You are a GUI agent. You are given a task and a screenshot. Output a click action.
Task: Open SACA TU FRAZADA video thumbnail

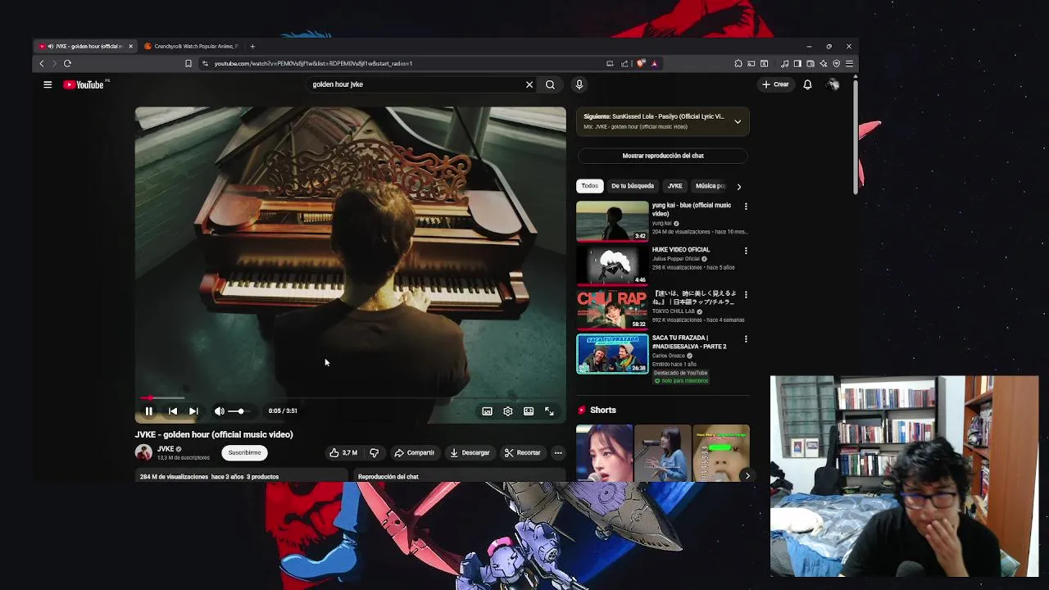pyautogui.click(x=612, y=354)
